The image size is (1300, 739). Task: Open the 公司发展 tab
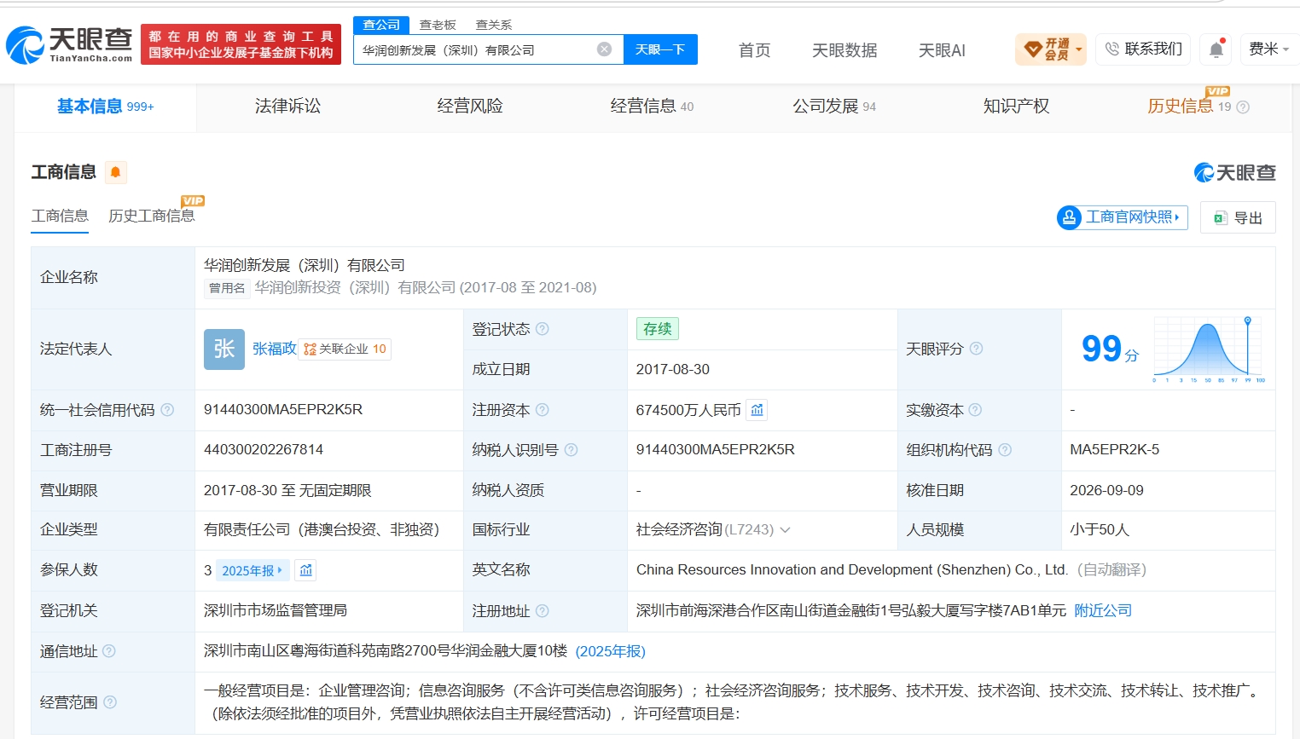(x=834, y=107)
